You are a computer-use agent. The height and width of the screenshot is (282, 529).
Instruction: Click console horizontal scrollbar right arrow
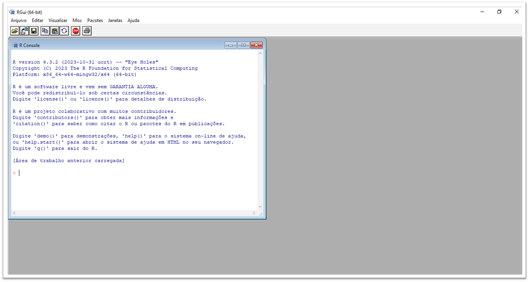tap(254, 213)
